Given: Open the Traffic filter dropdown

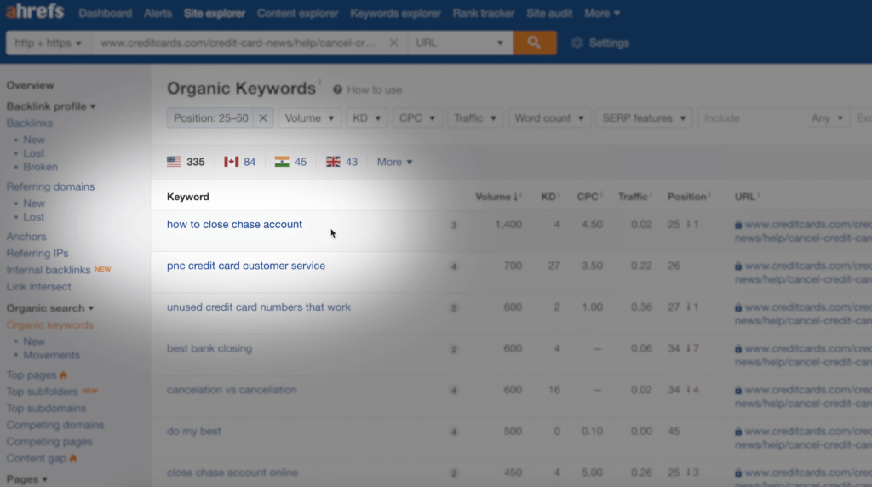Looking at the screenshot, I should coord(474,117).
